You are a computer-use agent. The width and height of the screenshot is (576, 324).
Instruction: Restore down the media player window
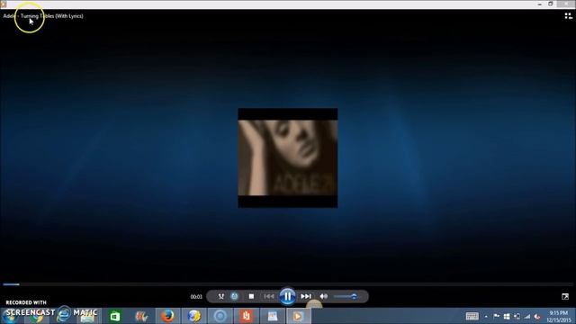tap(550, 4)
